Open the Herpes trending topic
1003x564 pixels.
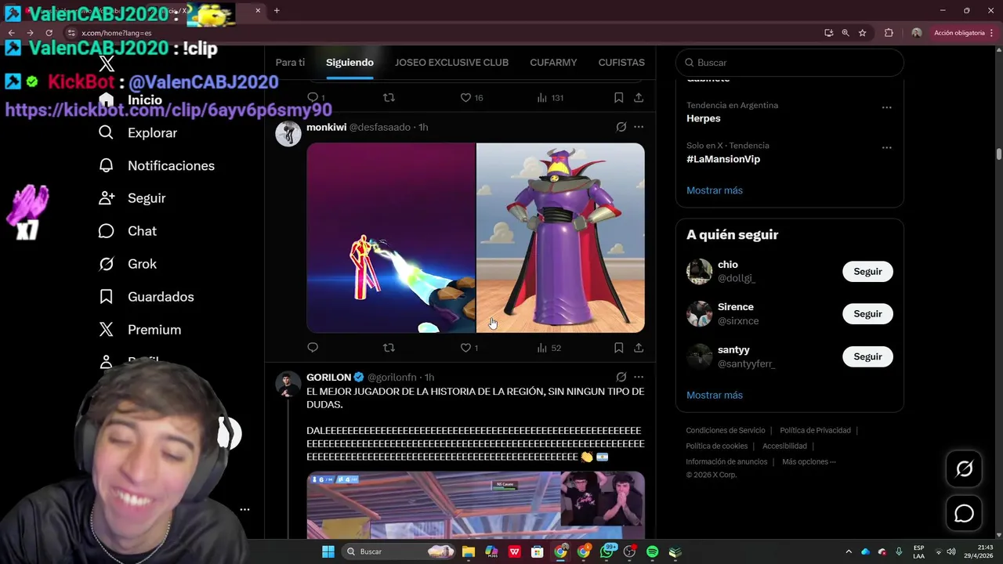coord(703,118)
